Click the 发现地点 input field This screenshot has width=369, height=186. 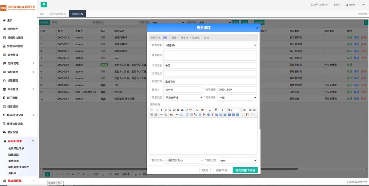pos(210,74)
